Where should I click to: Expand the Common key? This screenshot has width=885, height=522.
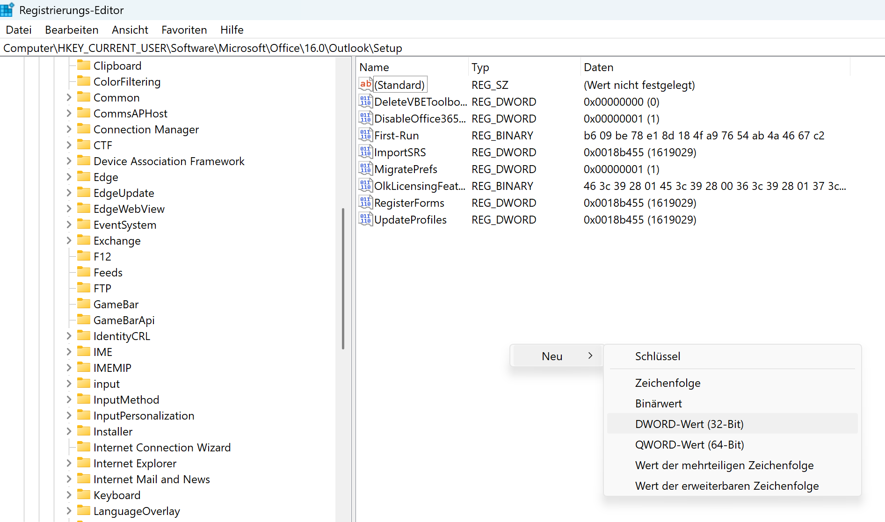(x=69, y=97)
